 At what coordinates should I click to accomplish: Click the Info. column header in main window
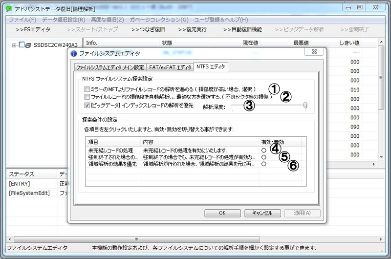click(121, 43)
